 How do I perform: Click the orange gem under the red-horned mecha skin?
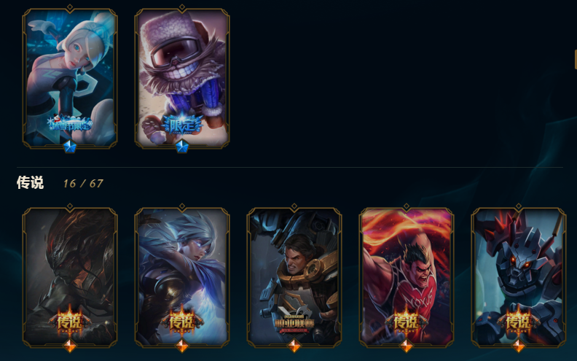click(x=519, y=346)
